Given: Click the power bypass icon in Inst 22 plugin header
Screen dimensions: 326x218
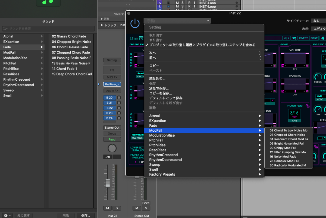Looking at the screenshot, I should 135,23.
